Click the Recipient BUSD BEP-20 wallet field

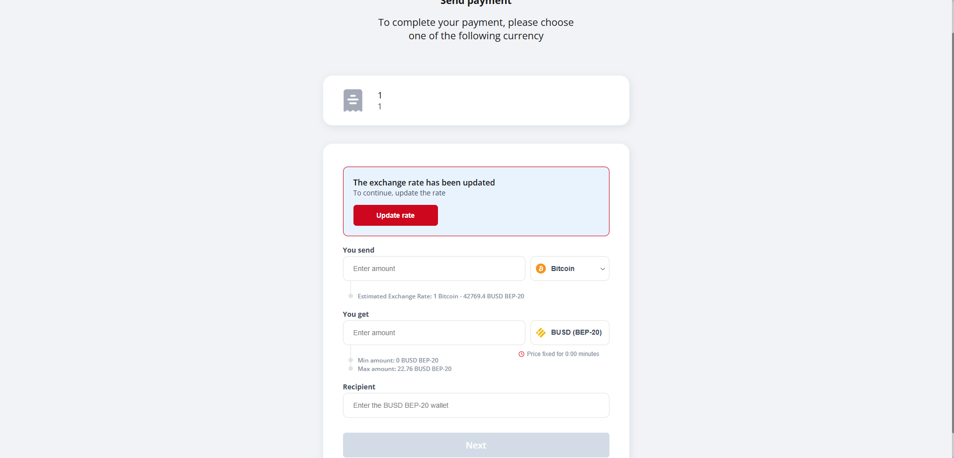click(476, 405)
